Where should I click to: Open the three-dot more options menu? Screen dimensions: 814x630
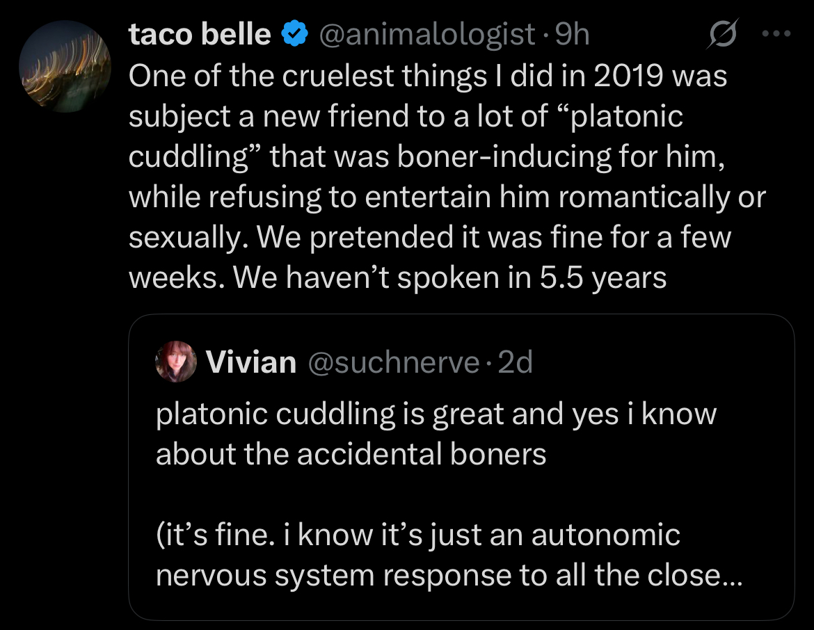pyautogui.click(x=776, y=34)
